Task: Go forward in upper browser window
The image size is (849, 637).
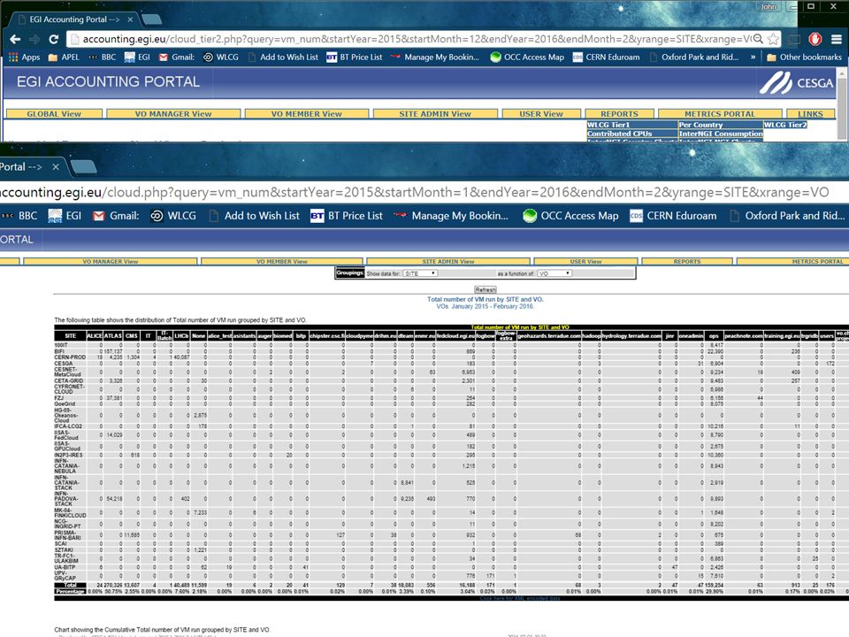Action: click(x=34, y=39)
